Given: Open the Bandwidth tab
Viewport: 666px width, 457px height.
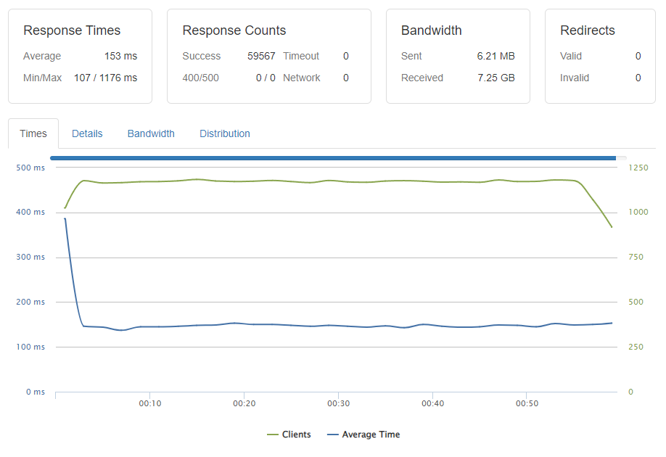Looking at the screenshot, I should (151, 133).
